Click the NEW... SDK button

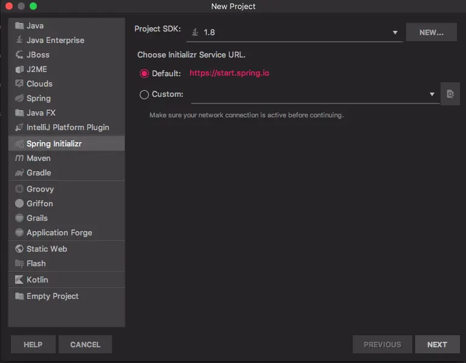(x=432, y=32)
